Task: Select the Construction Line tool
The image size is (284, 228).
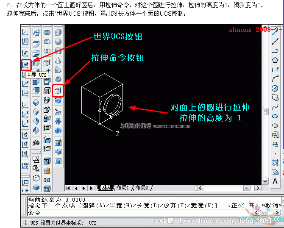Action: tap(275, 42)
